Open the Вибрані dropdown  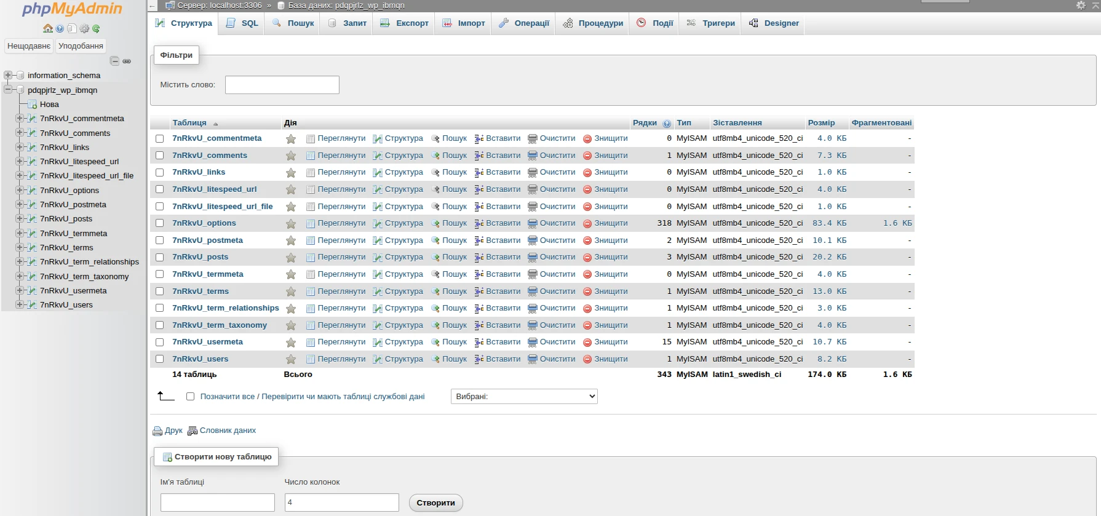point(524,397)
